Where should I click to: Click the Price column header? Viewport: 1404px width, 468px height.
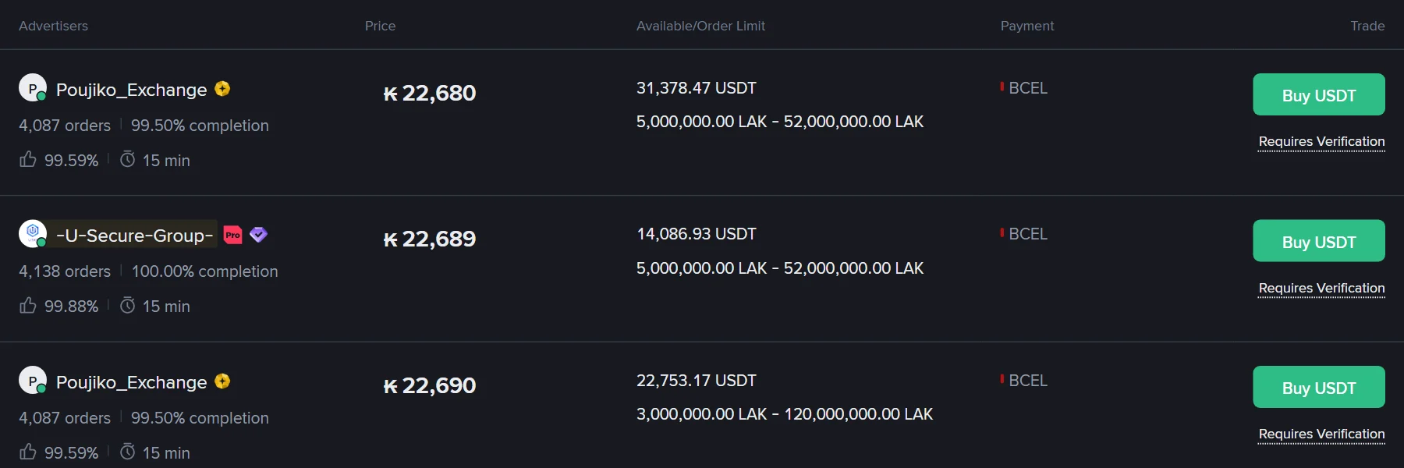click(x=380, y=26)
